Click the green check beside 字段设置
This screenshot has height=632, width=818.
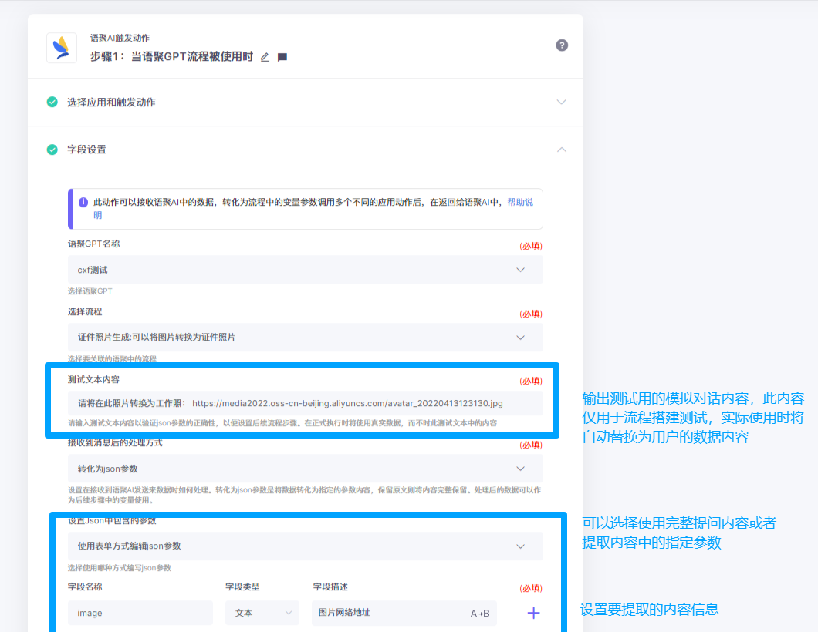pos(52,150)
